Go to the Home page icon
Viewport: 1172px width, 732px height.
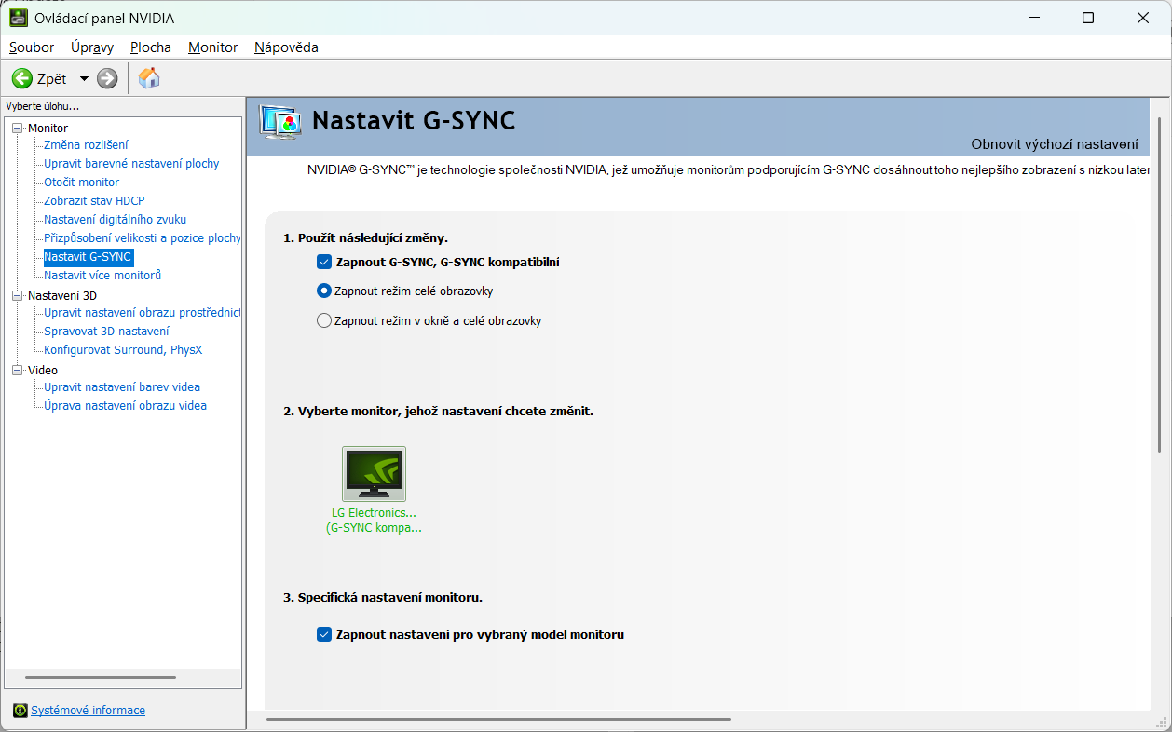(148, 78)
